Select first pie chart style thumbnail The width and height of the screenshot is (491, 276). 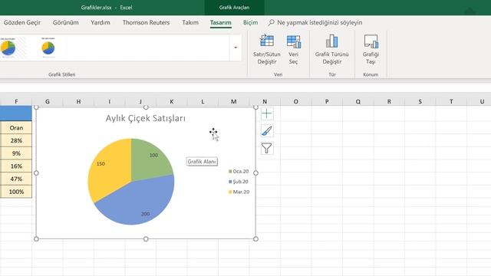pyautogui.click(x=8, y=48)
